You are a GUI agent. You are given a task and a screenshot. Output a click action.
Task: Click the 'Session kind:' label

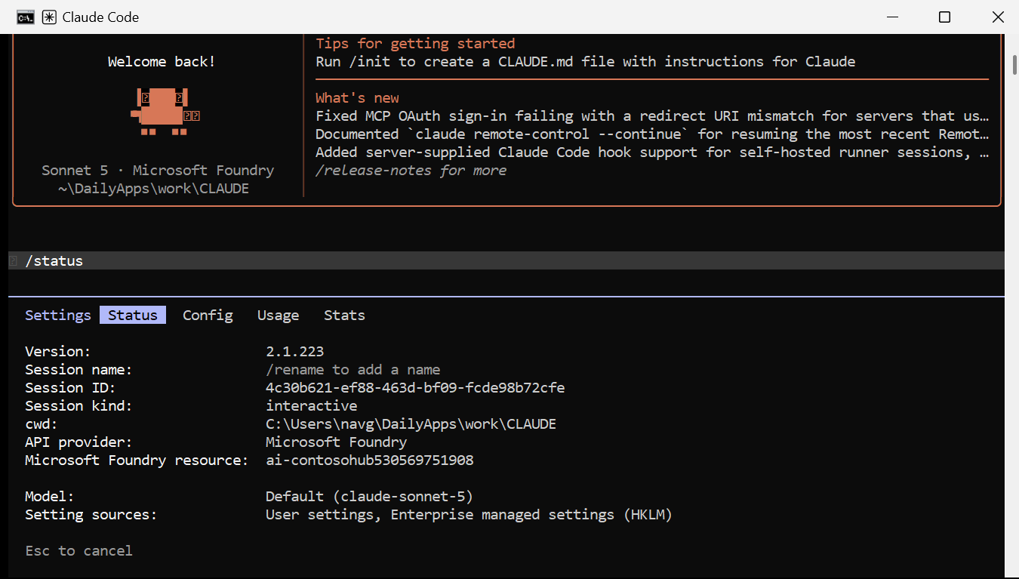pyautogui.click(x=79, y=406)
